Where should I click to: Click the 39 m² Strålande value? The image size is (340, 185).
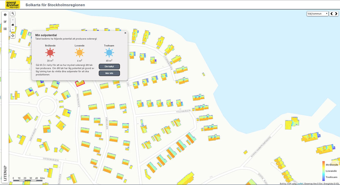coord(50,61)
